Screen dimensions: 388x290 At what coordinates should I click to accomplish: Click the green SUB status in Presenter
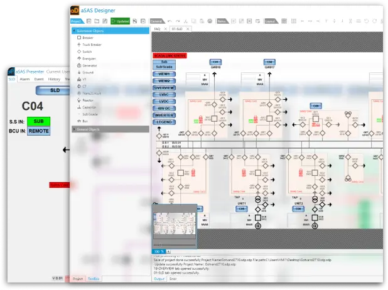click(38, 122)
